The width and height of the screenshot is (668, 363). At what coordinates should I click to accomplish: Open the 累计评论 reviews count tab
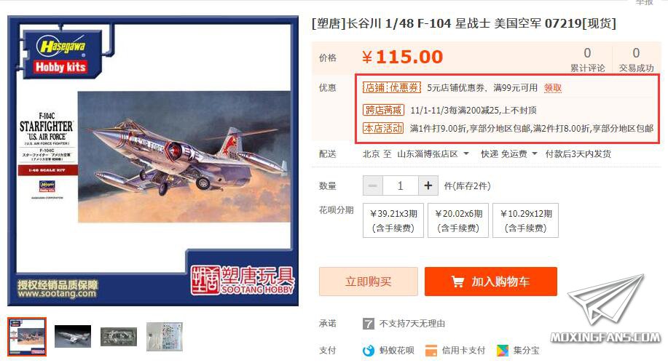[x=587, y=59]
